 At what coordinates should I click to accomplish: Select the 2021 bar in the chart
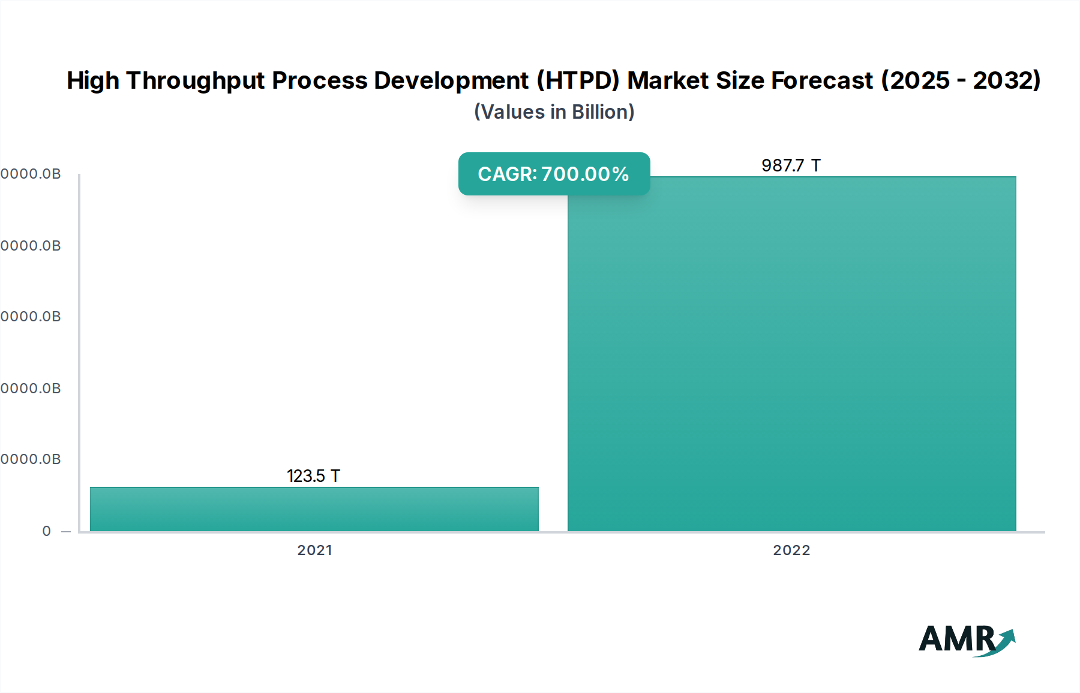click(314, 509)
